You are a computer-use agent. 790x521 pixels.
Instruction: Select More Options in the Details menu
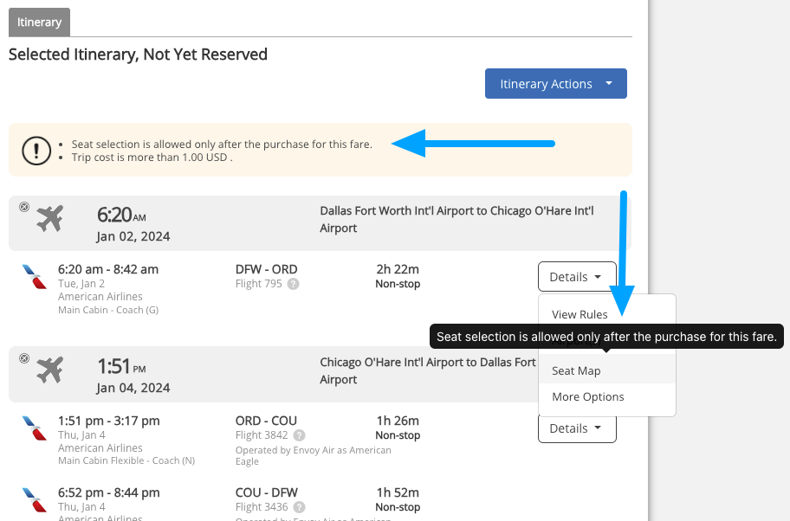(x=587, y=397)
